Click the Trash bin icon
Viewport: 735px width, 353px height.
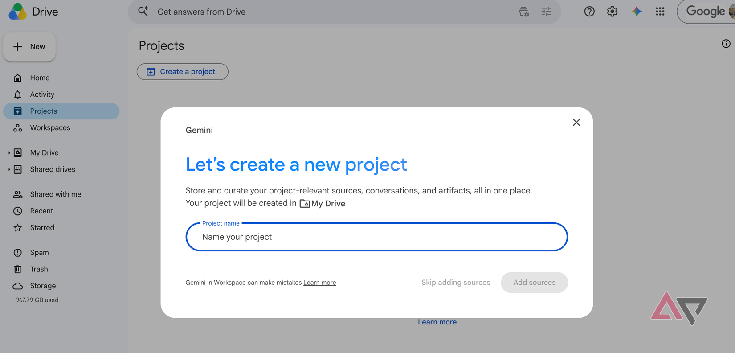(18, 269)
